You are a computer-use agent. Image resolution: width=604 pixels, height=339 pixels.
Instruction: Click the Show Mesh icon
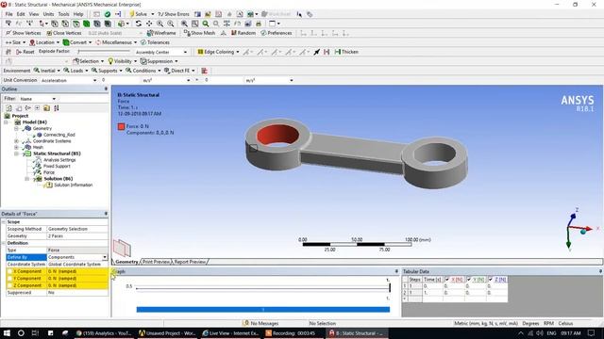point(187,33)
